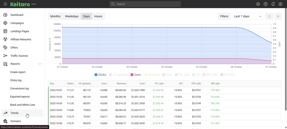Click the refresh chart button
The height and width of the screenshot is (129, 287).
[269, 16]
